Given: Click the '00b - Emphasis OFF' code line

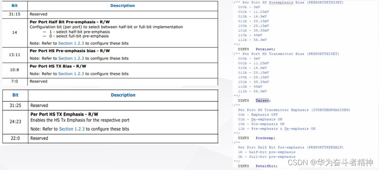Looking at the screenshot, I should coord(258,115).
